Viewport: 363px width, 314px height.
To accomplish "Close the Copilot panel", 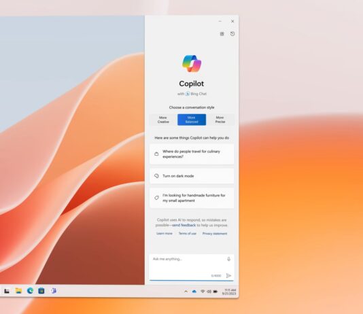I will pos(232,21).
